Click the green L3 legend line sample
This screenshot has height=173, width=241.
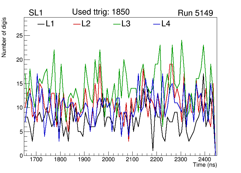[117, 24]
